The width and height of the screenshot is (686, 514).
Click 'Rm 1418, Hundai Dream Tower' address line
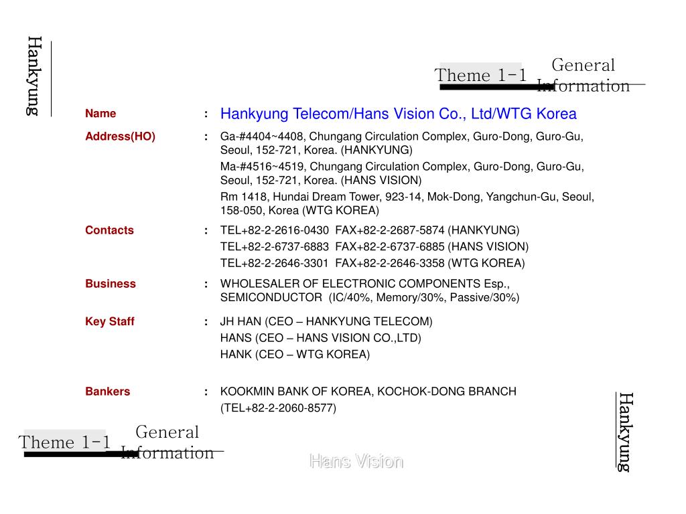click(x=407, y=197)
